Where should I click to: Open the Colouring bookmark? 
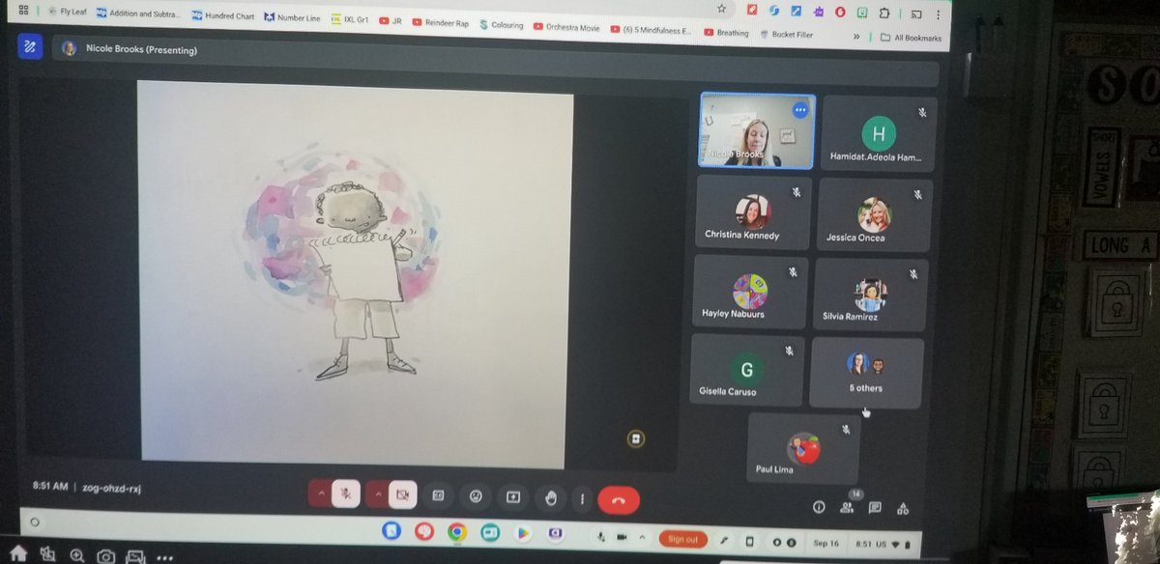(501, 25)
